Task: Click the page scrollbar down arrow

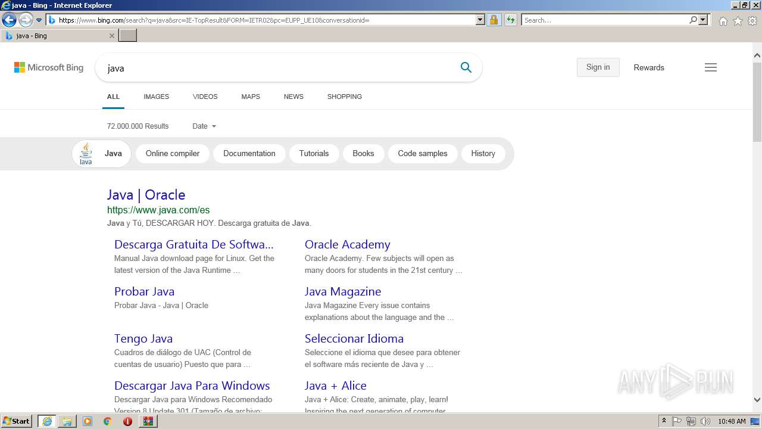Action: point(757,400)
